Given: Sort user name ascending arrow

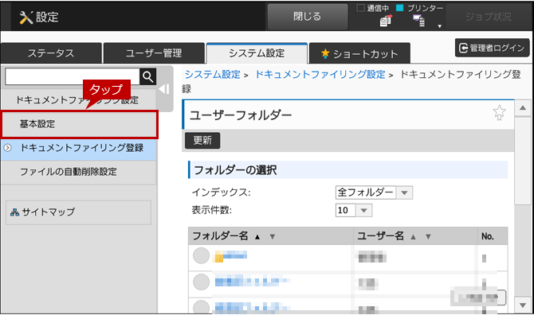Looking at the screenshot, I should click(x=413, y=237).
